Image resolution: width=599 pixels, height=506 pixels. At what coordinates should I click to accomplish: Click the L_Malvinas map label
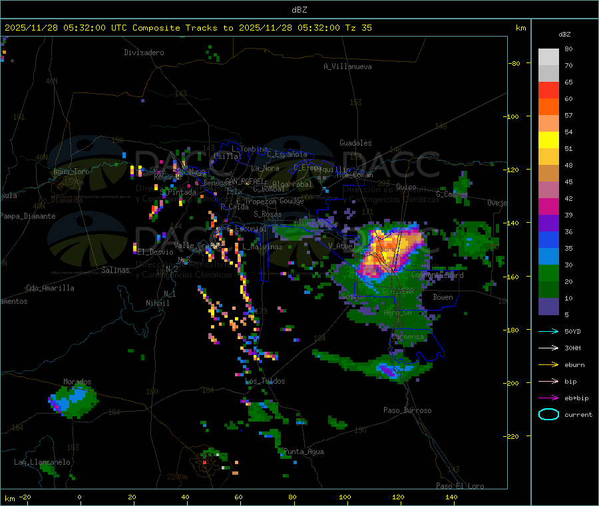tap(262, 247)
